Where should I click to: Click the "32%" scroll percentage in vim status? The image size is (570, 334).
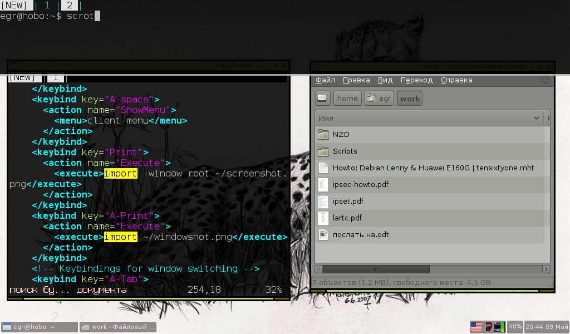point(274,290)
